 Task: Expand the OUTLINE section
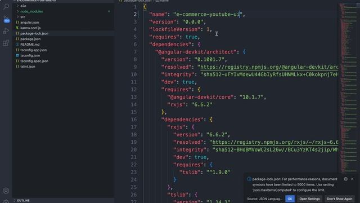(x=23, y=201)
